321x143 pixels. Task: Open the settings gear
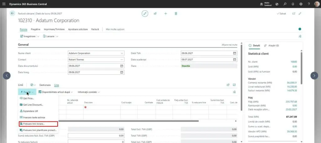[x=301, y=4]
